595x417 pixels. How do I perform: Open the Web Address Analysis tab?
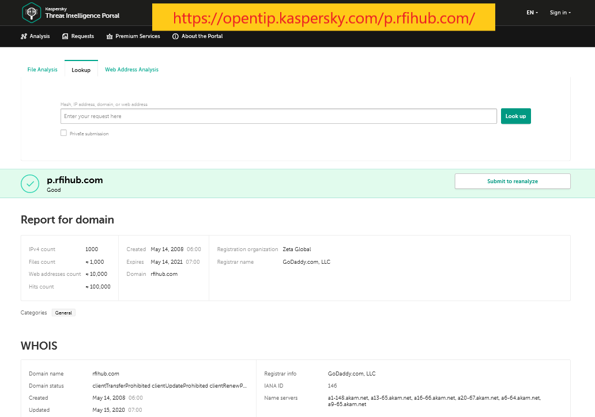click(131, 70)
